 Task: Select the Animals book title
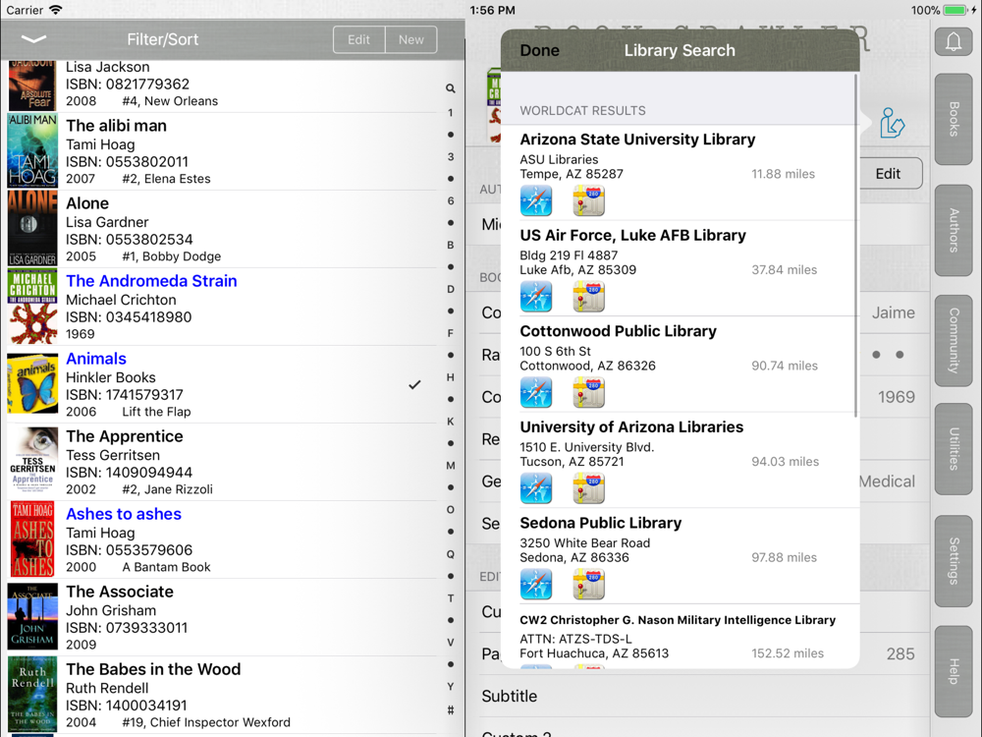(96, 359)
